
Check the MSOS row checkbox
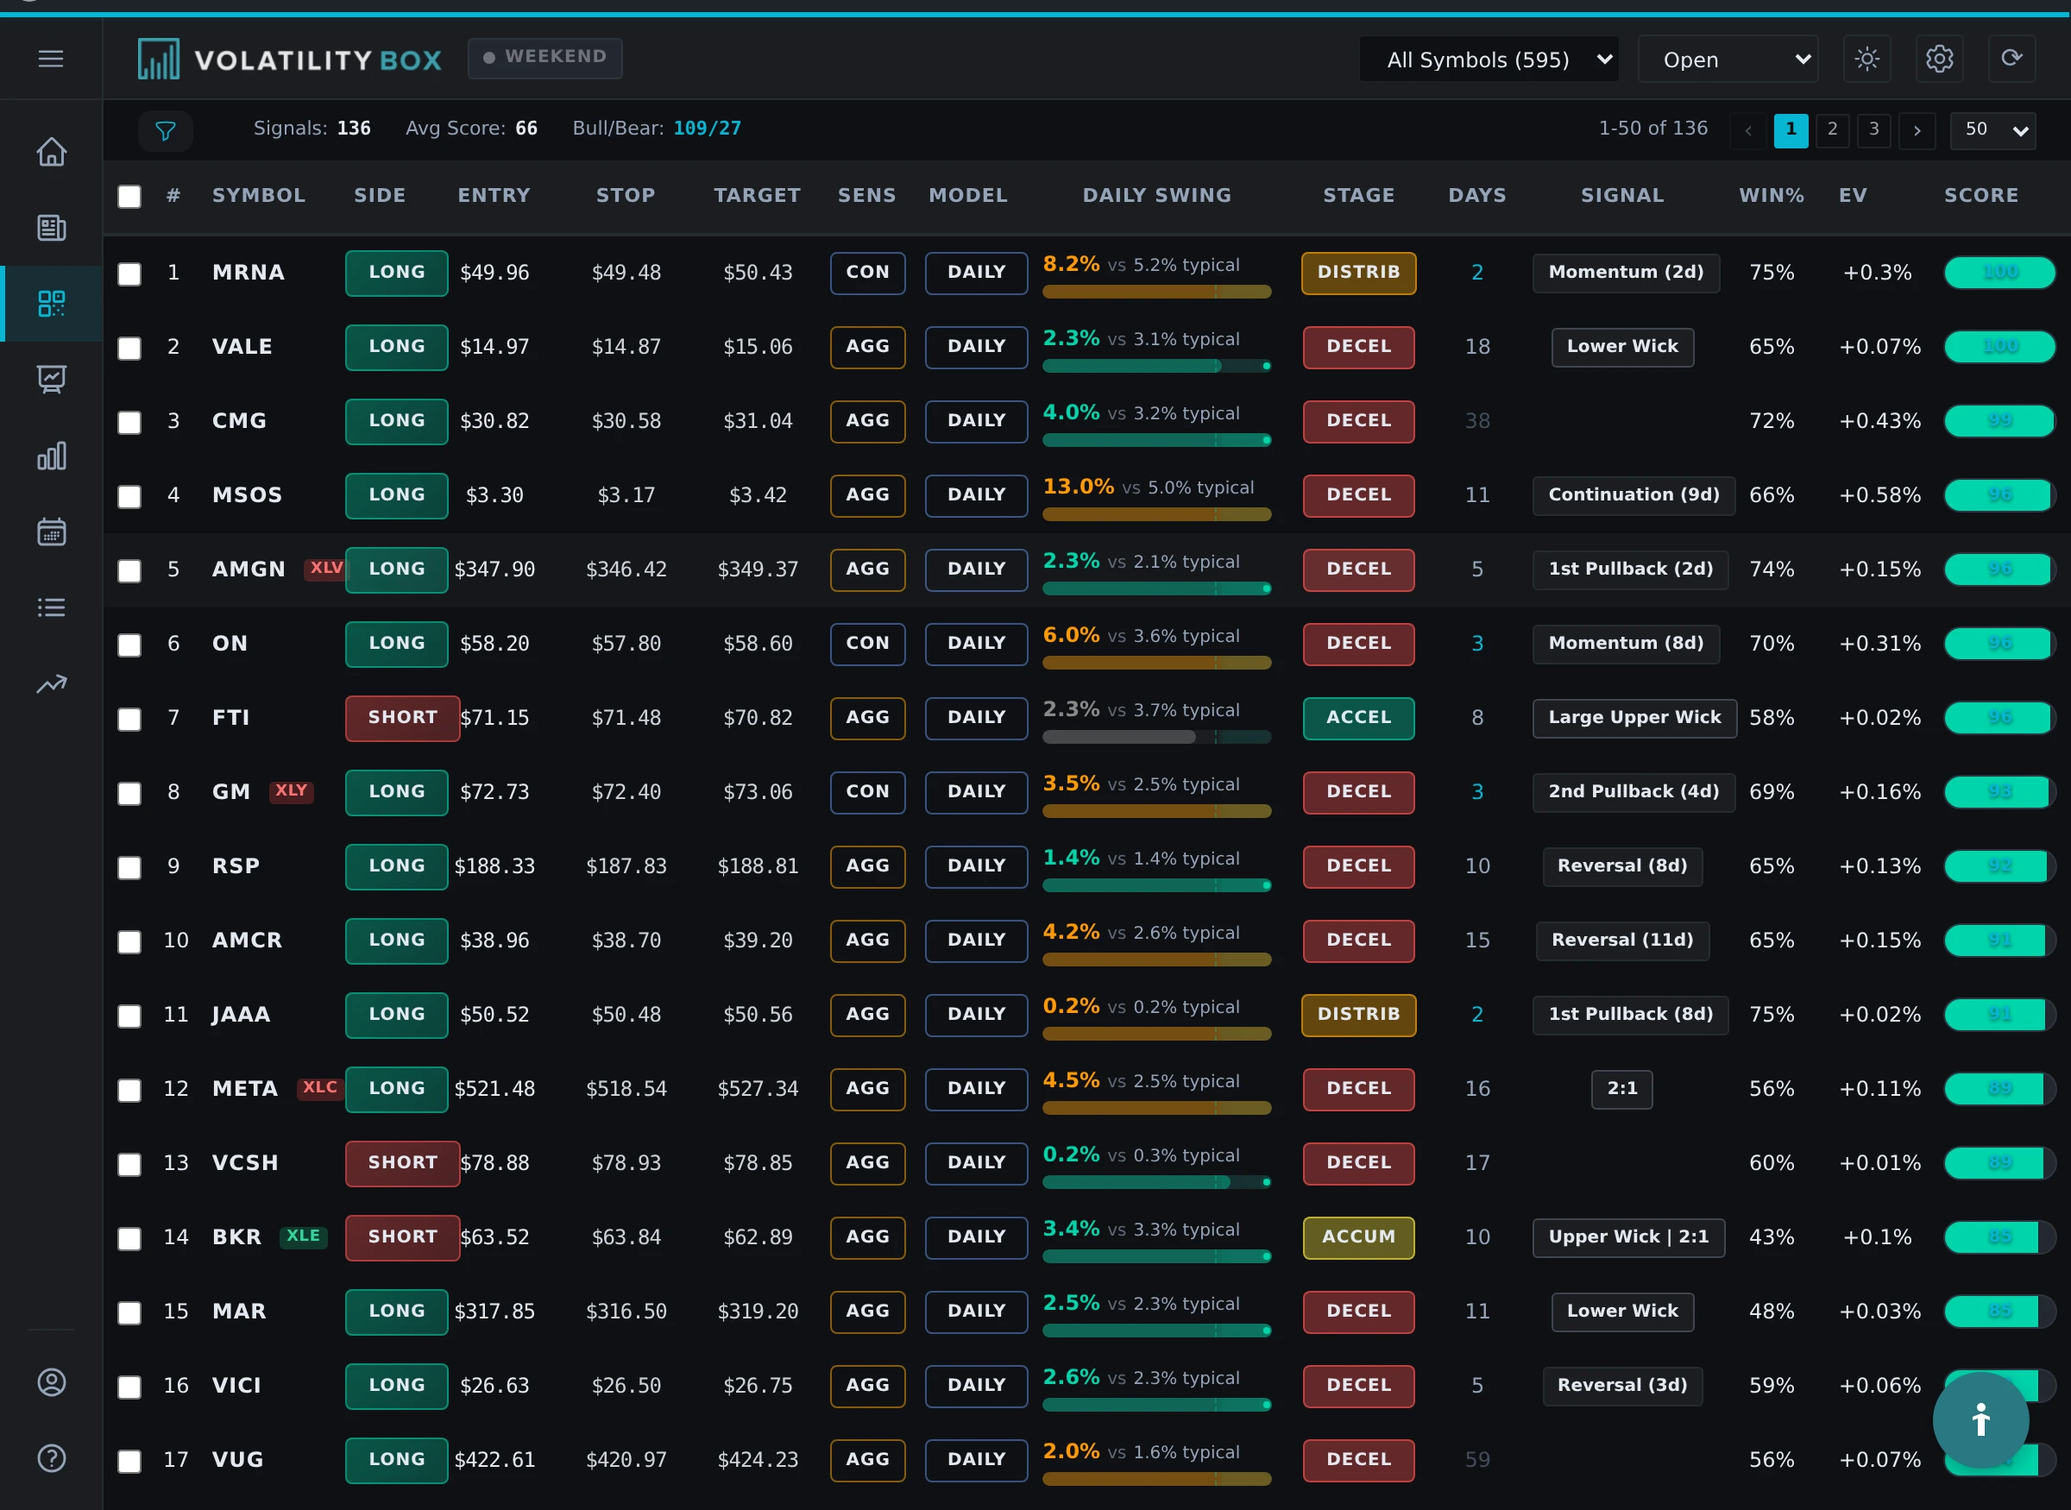(129, 495)
